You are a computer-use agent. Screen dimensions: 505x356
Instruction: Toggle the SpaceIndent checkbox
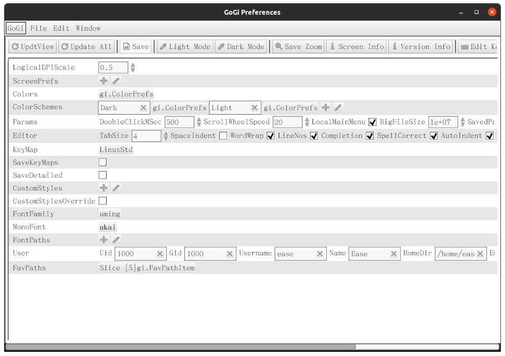coord(223,136)
